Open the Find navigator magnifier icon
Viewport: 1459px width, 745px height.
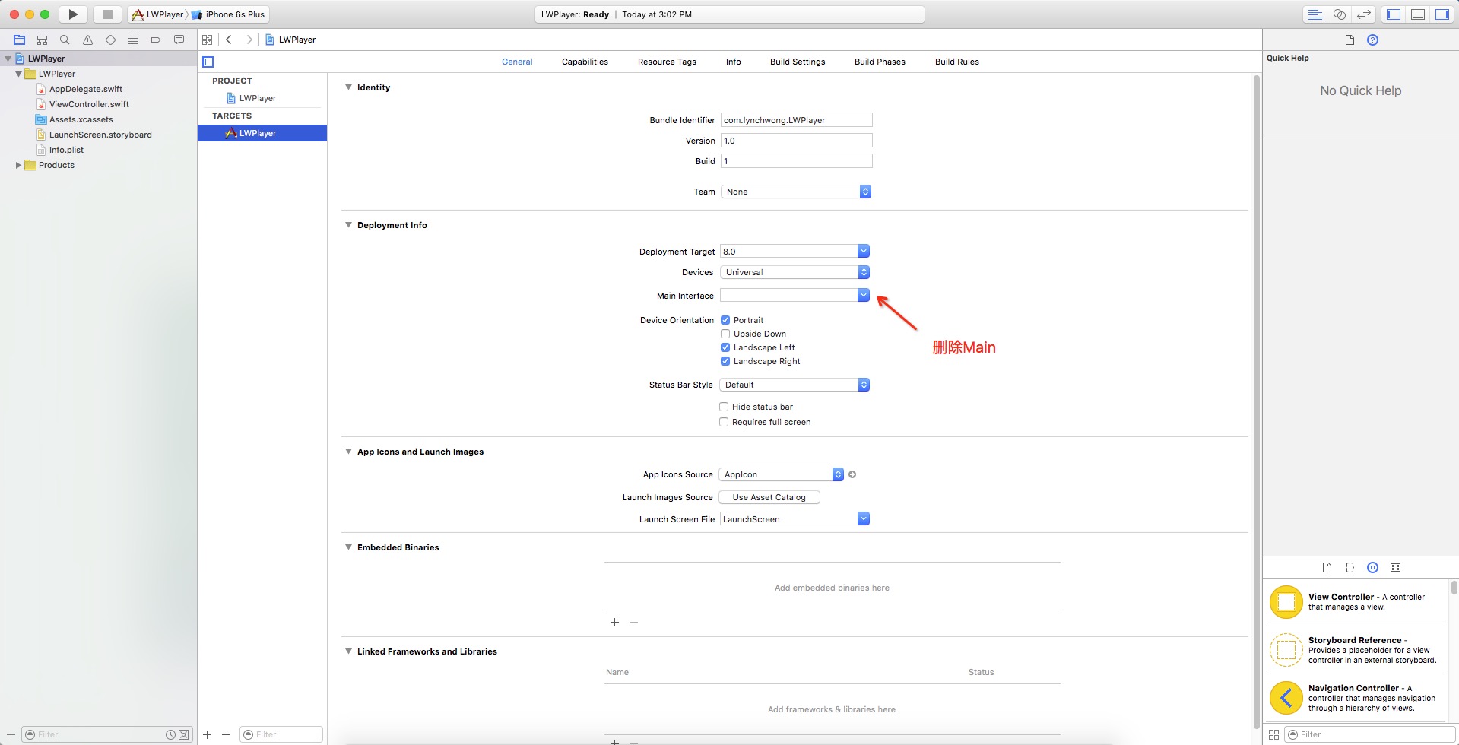pyautogui.click(x=65, y=40)
